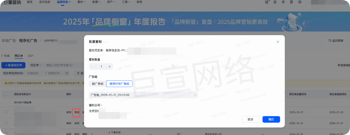The height and width of the screenshot is (135, 350).
Task: Open the document icon in top bar
Action: [x=291, y=2]
